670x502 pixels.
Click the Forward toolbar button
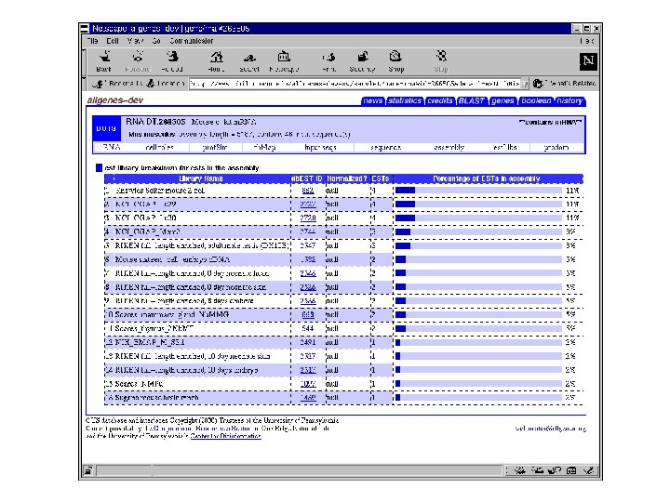click(x=138, y=61)
